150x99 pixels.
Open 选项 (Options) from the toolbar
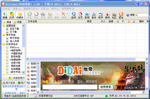pyautogui.click(x=73, y=15)
